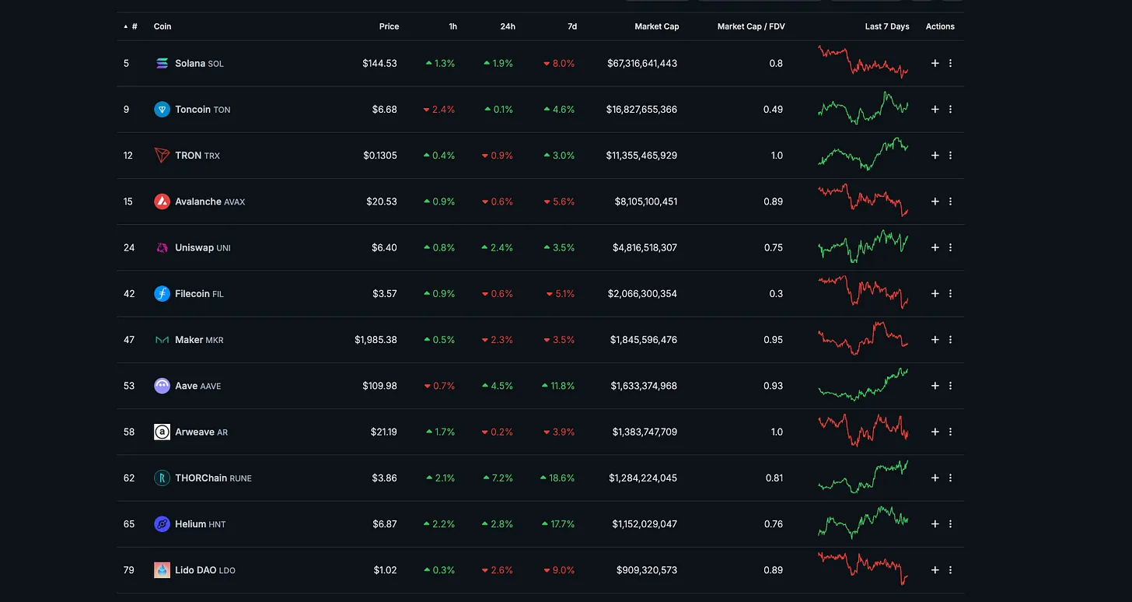The image size is (1132, 602).
Task: Click the Uniswap coin logo icon
Action: (162, 247)
